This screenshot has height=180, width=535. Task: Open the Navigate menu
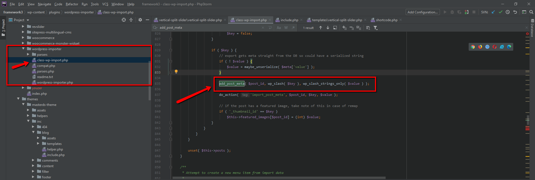pos(44,4)
